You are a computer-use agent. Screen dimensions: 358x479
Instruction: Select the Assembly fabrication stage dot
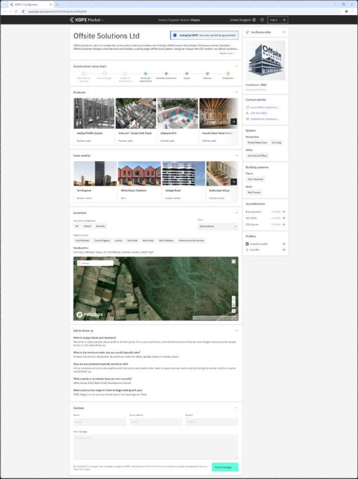[166, 73]
